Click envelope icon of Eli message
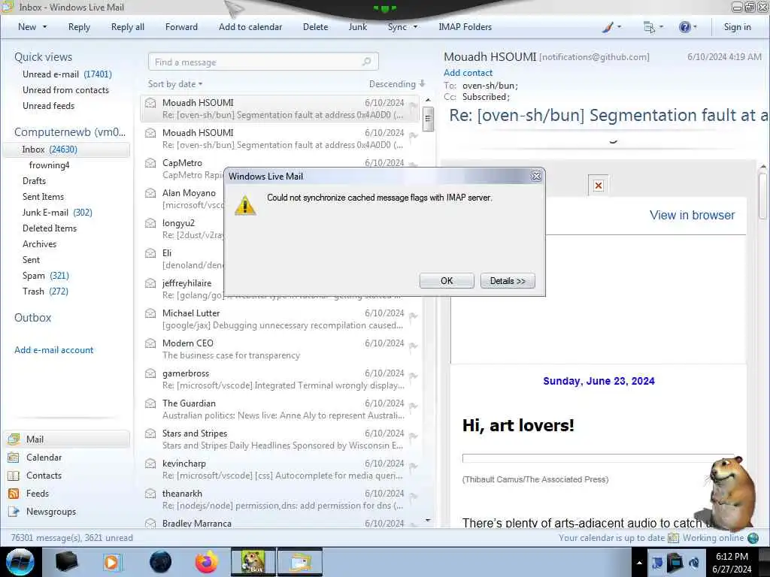 pyautogui.click(x=150, y=253)
